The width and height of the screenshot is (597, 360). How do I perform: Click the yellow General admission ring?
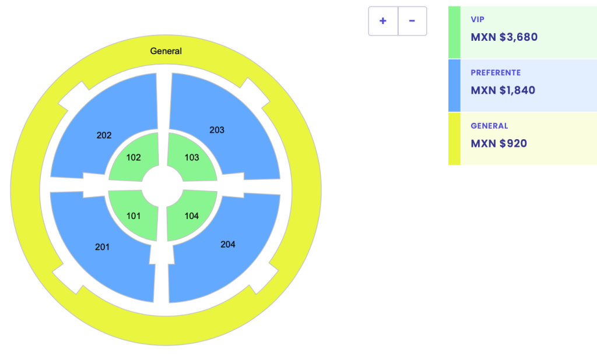click(x=165, y=51)
